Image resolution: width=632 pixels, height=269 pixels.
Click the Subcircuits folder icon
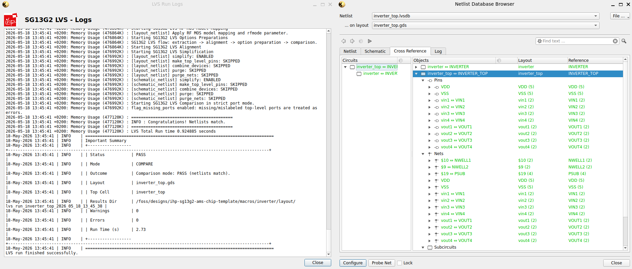tap(430, 247)
